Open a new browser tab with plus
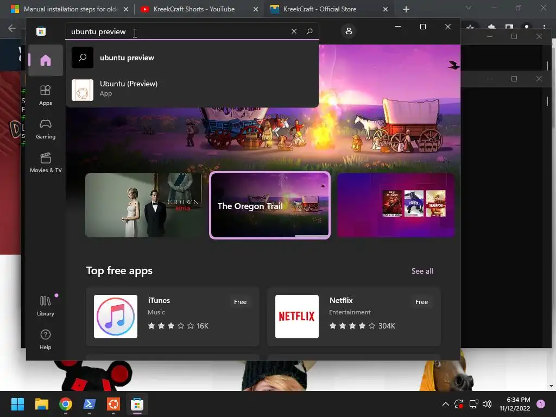This screenshot has height=417, width=556. coord(406,9)
